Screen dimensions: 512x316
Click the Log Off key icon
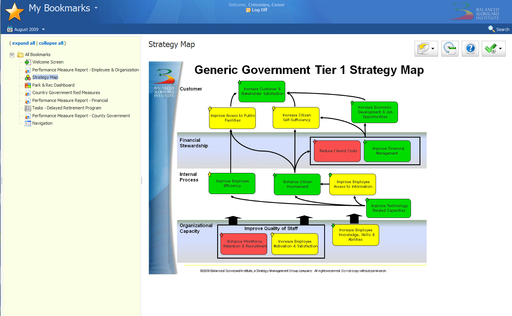248,10
